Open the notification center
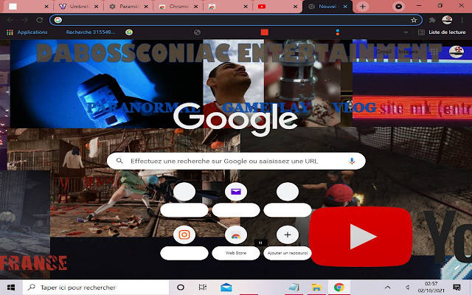The width and height of the screenshot is (472, 295). (457, 288)
